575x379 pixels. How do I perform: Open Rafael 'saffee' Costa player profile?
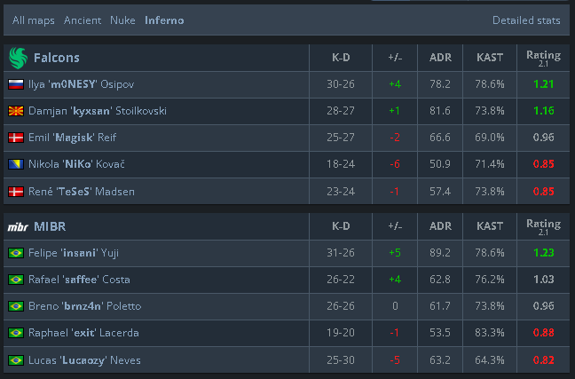coord(79,280)
